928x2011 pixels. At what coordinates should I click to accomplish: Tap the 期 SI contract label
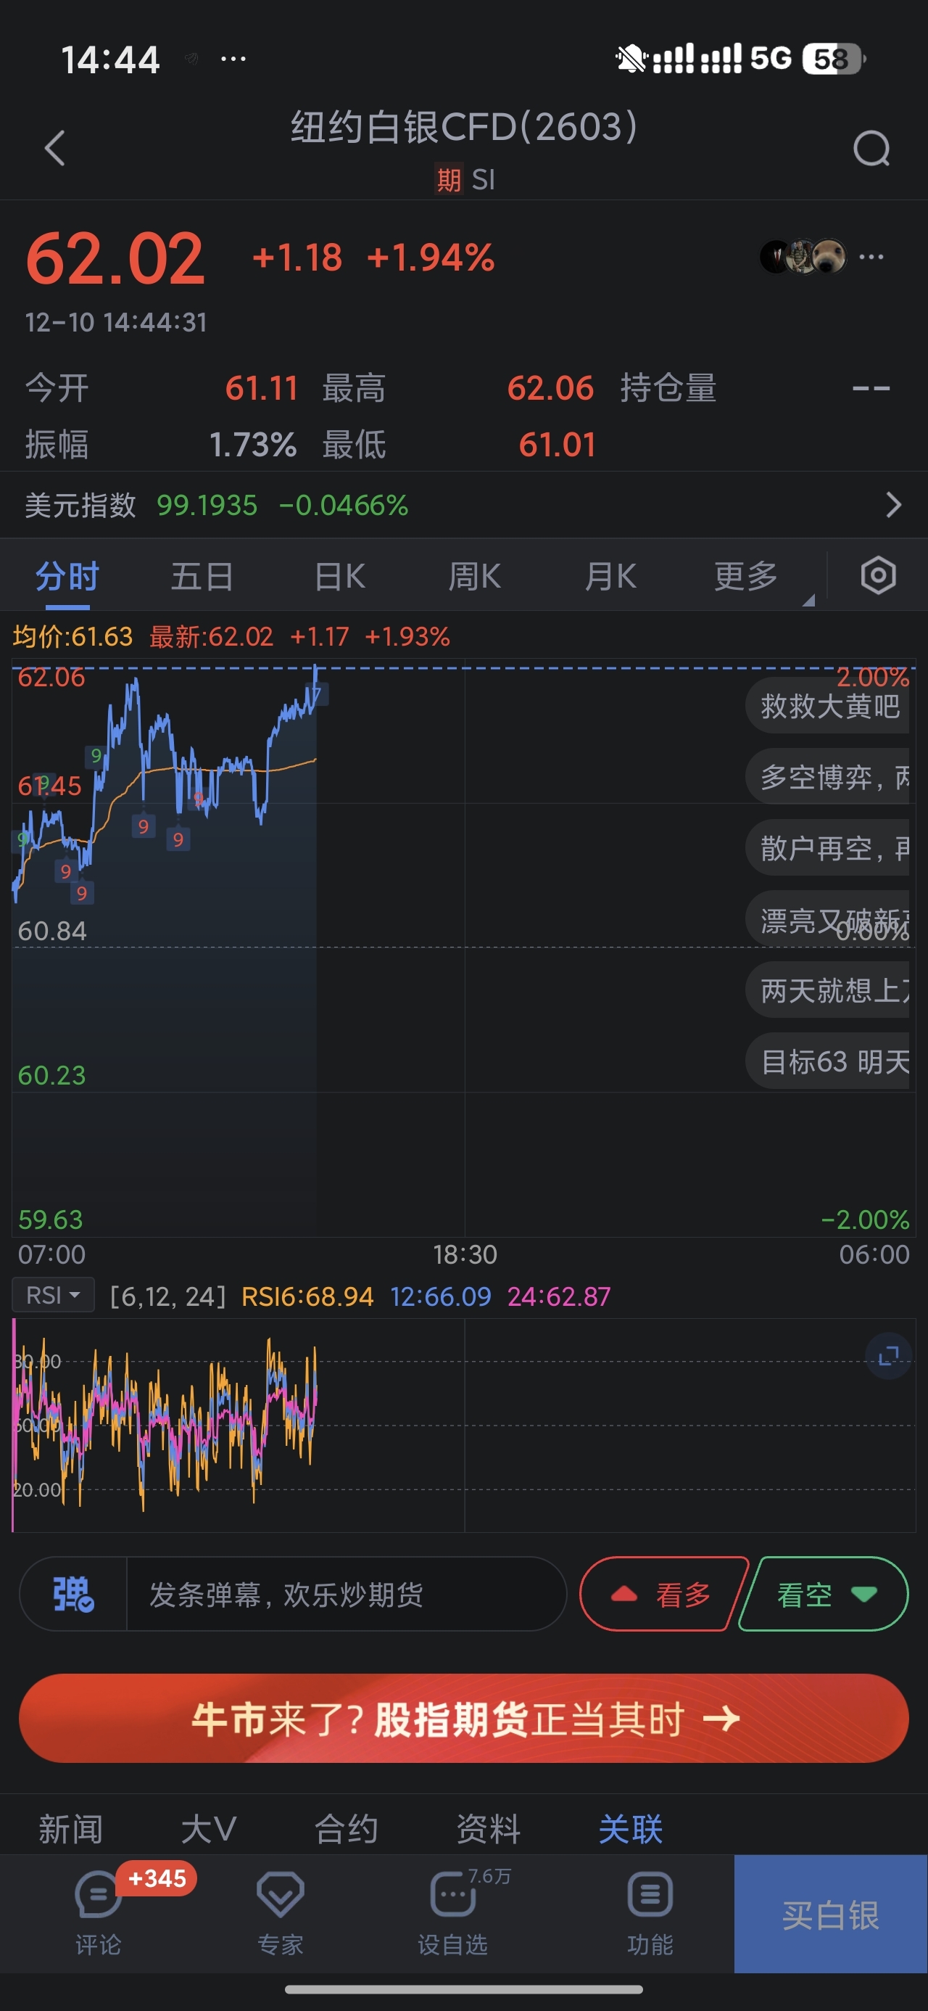click(465, 180)
